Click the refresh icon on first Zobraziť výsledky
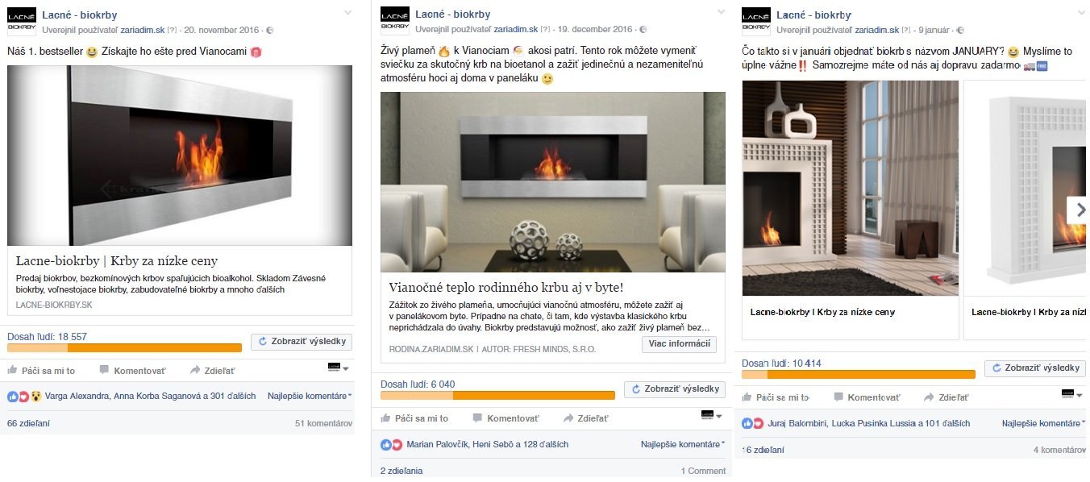1090x482 pixels. [261, 342]
